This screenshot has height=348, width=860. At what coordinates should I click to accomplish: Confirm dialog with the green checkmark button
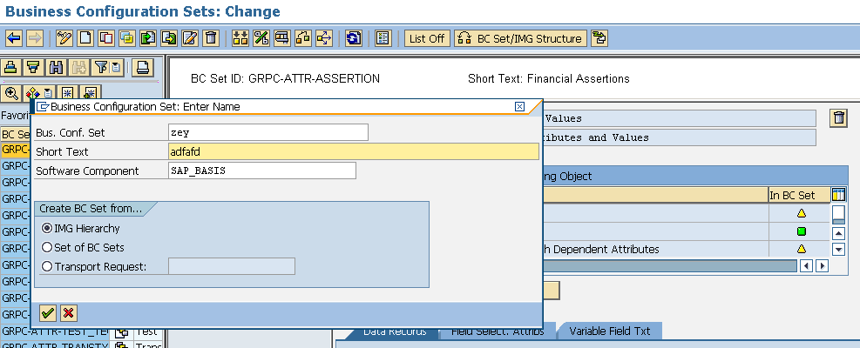(48, 313)
